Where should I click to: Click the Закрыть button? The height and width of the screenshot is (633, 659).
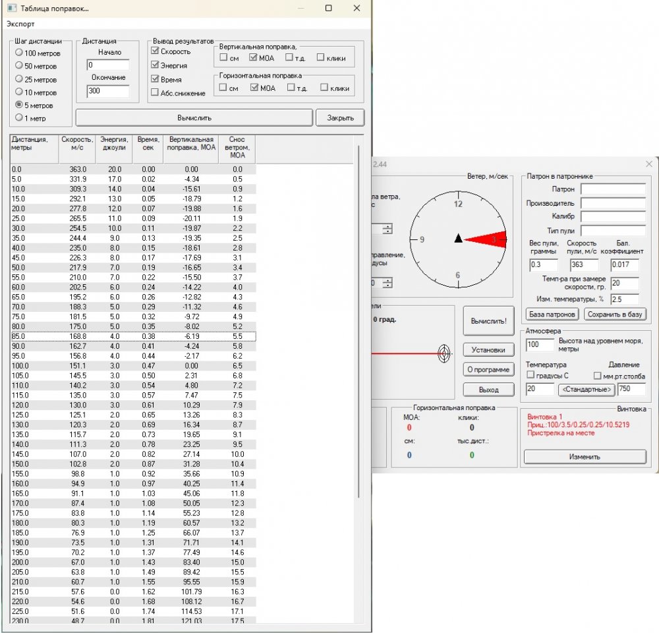click(x=340, y=118)
